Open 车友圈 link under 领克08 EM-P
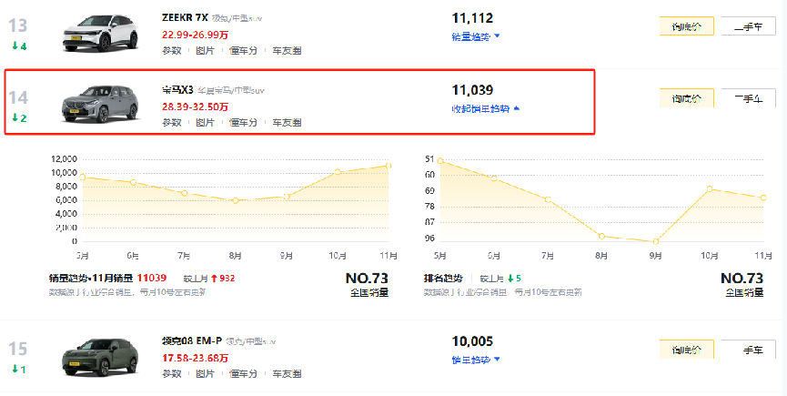 coord(287,374)
